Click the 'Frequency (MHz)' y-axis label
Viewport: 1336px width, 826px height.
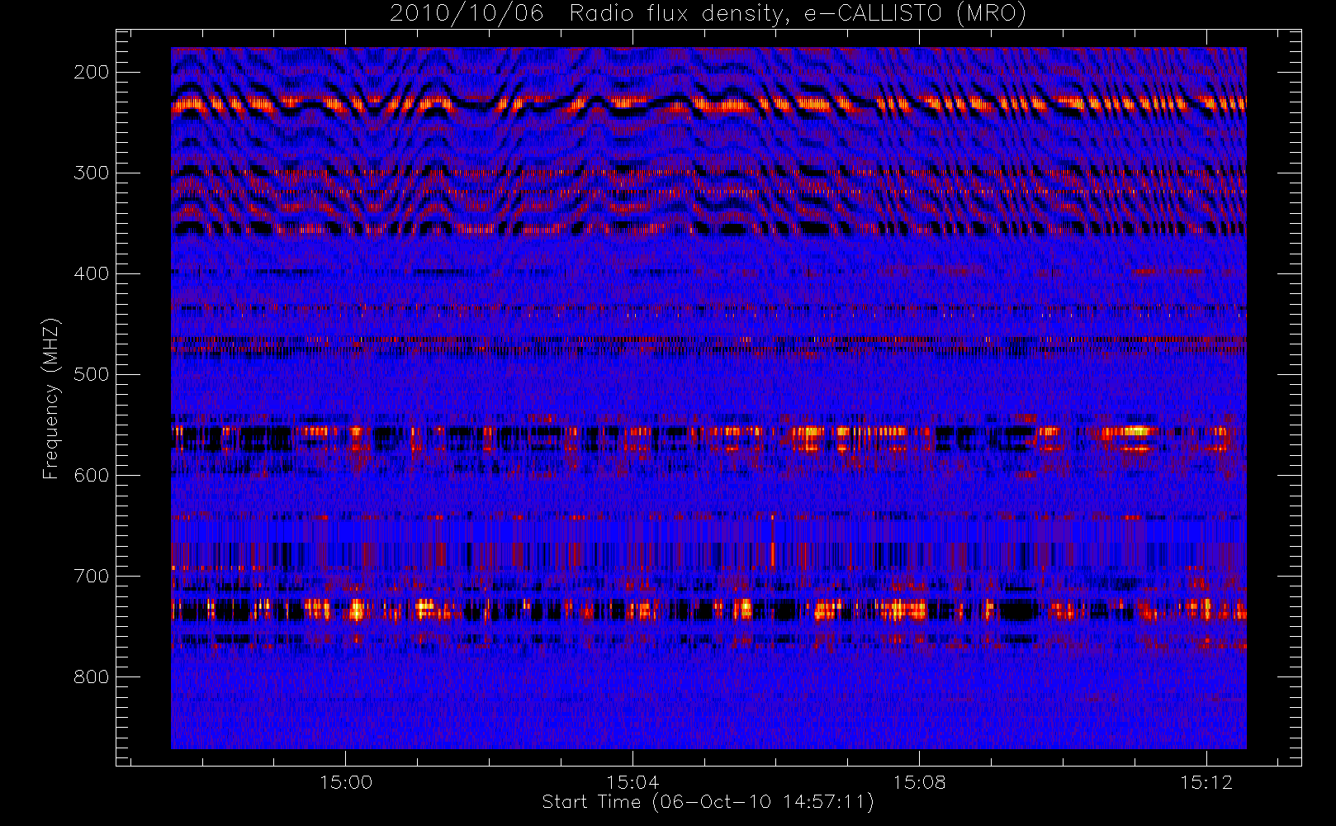51,398
